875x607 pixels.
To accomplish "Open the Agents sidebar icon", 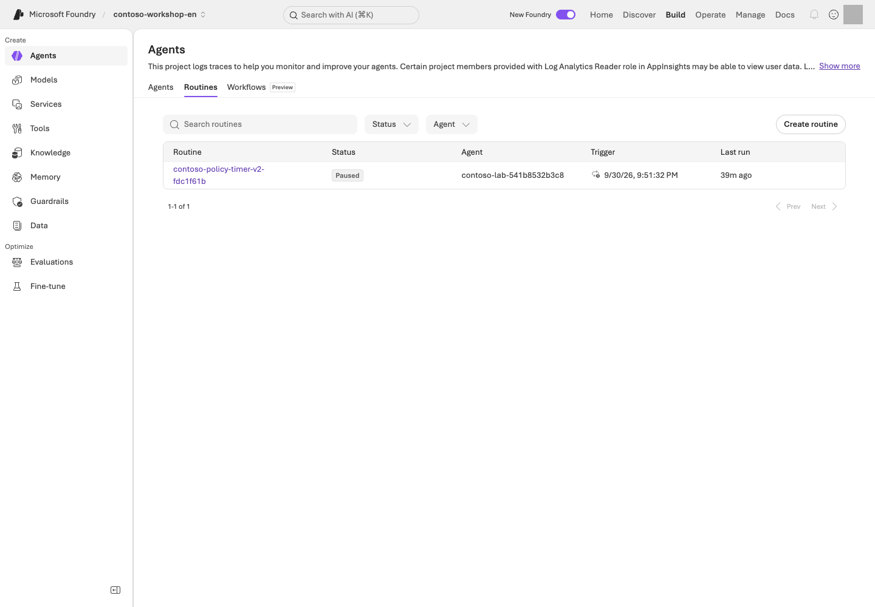I will click(17, 56).
